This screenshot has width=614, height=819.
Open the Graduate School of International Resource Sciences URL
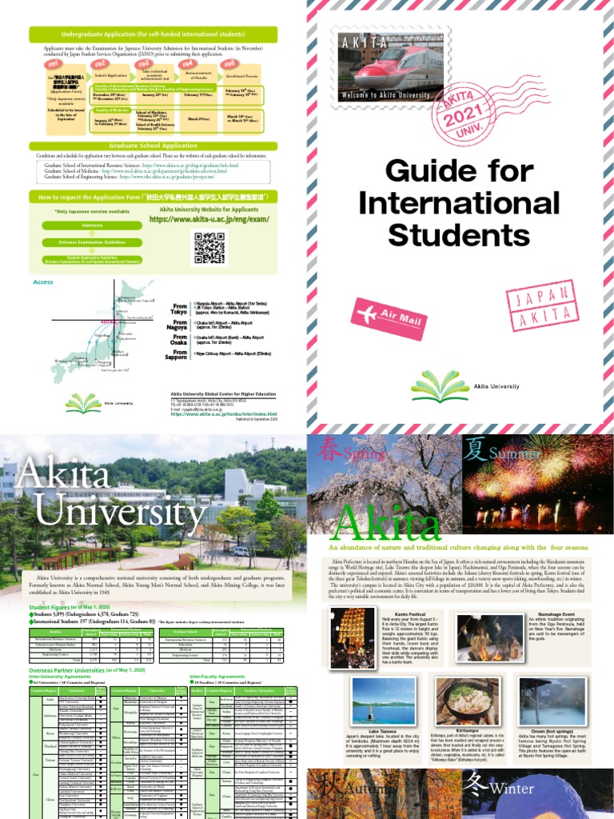(190, 165)
